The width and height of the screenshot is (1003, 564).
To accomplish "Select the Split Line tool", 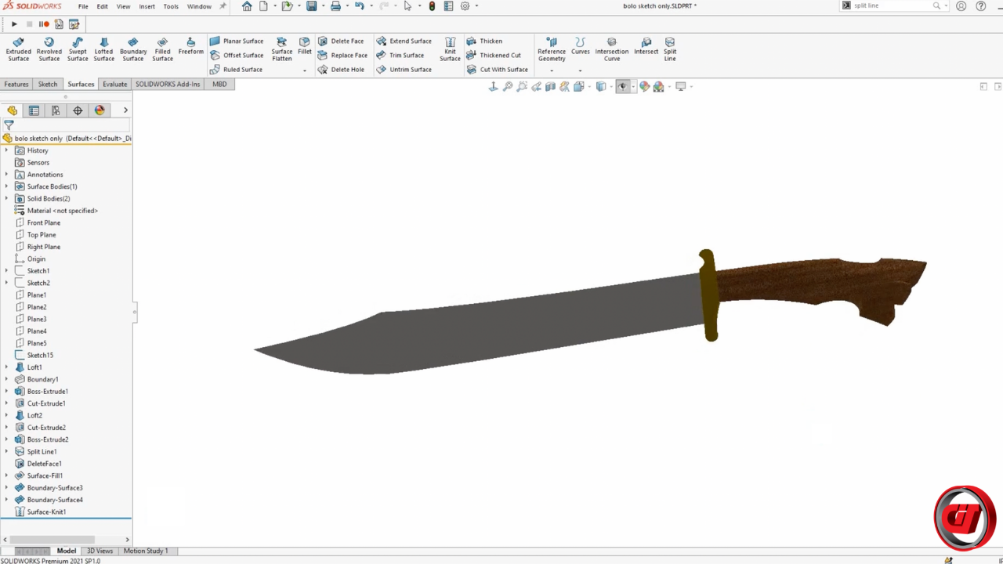I will (x=670, y=49).
